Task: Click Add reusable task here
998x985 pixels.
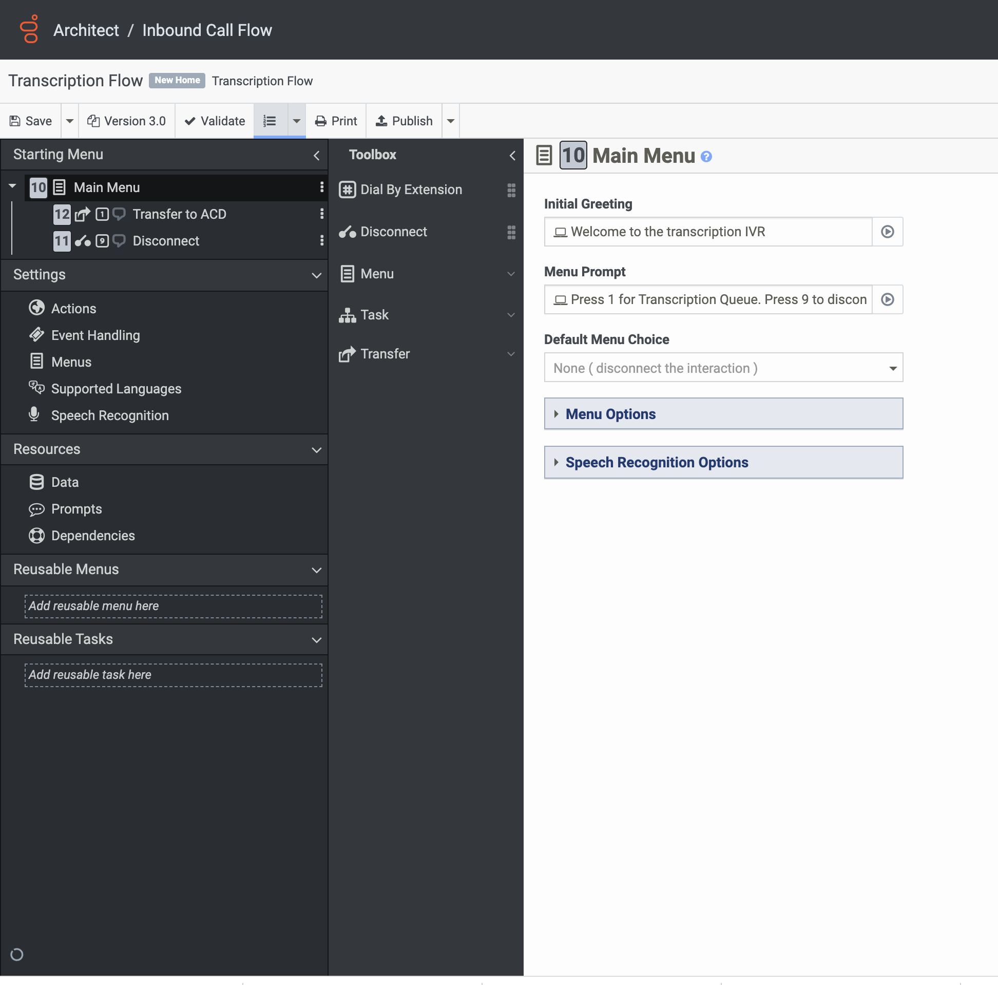Action: coord(172,674)
